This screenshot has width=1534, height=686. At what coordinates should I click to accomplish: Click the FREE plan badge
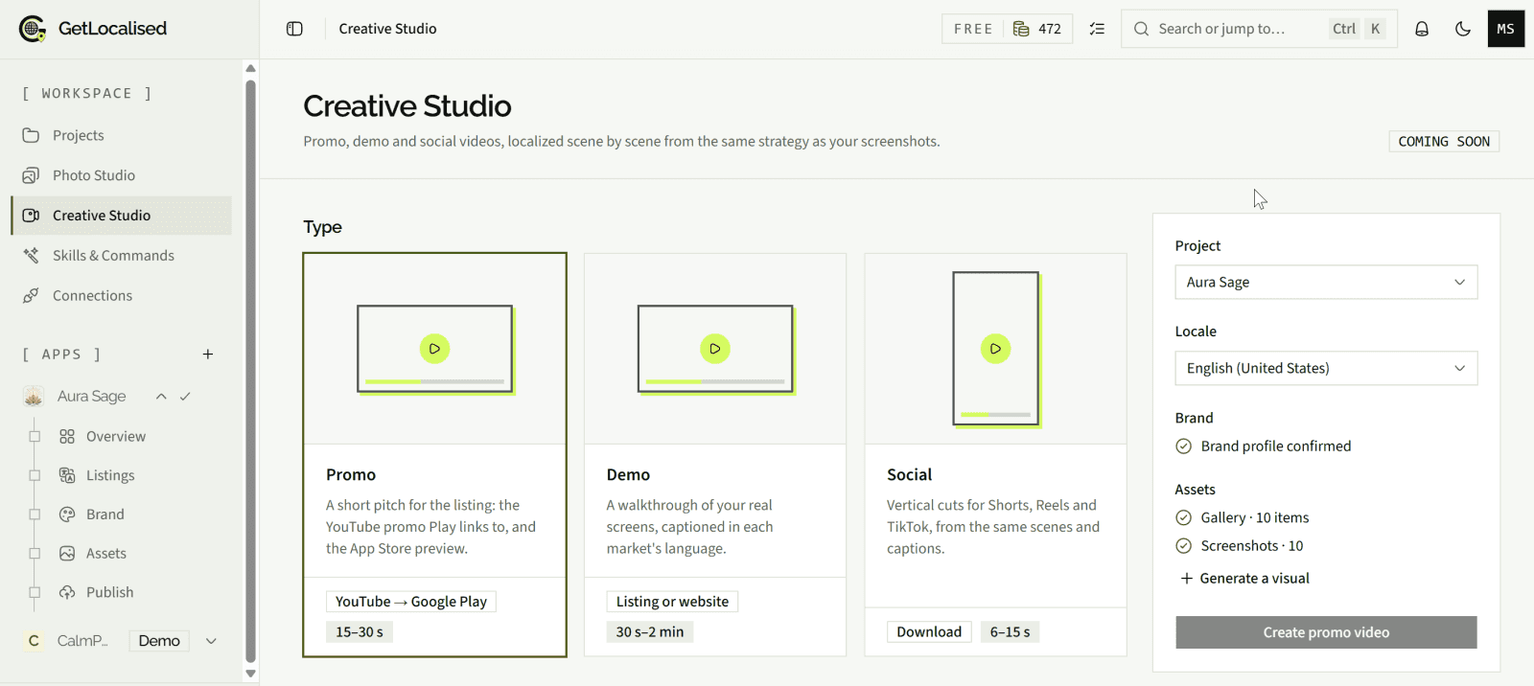(973, 29)
